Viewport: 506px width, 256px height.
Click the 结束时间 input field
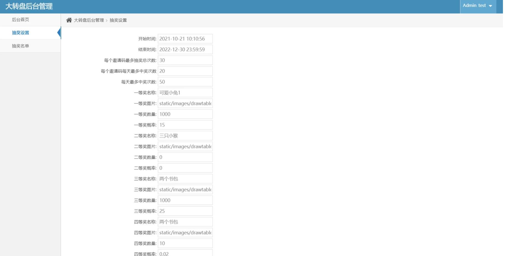[x=185, y=49]
